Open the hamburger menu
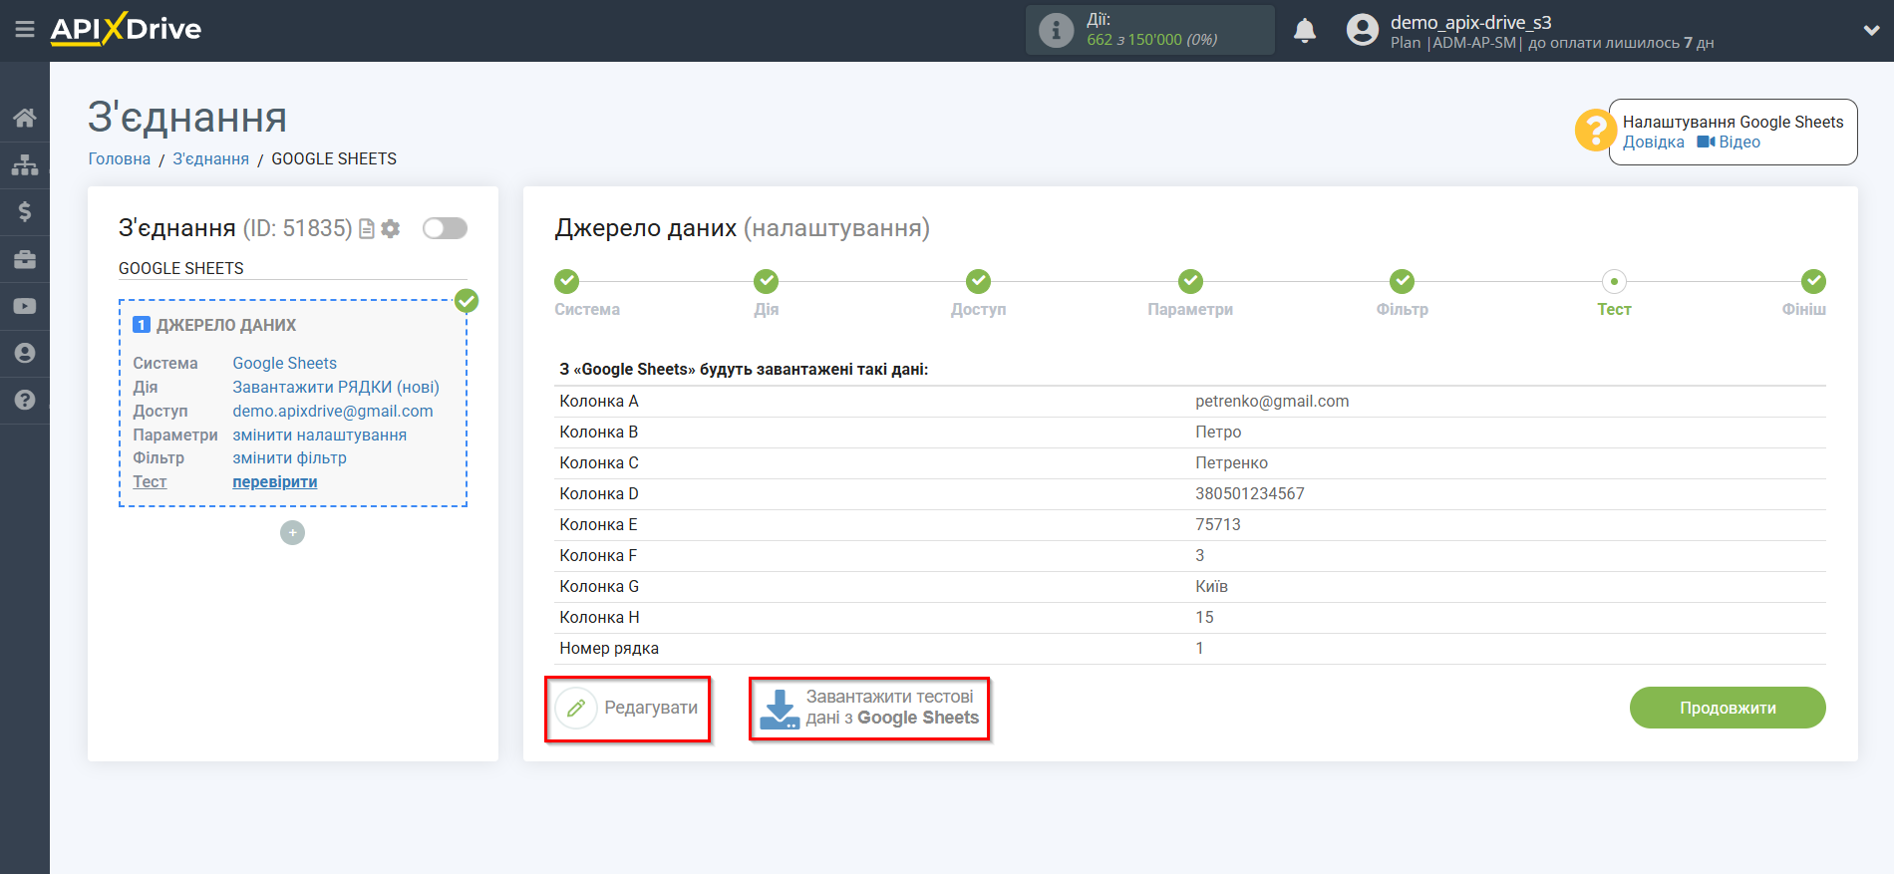This screenshot has height=874, width=1894. click(25, 30)
